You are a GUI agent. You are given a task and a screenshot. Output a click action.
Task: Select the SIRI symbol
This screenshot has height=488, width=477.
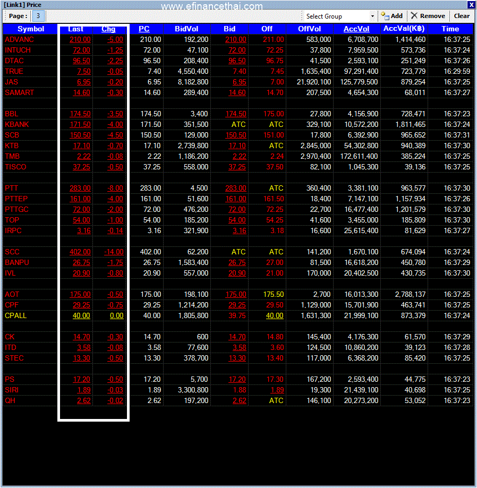pos(12,390)
